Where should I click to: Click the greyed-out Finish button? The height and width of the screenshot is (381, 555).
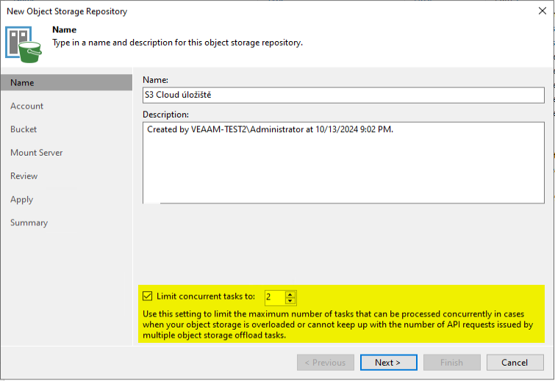coord(451,363)
